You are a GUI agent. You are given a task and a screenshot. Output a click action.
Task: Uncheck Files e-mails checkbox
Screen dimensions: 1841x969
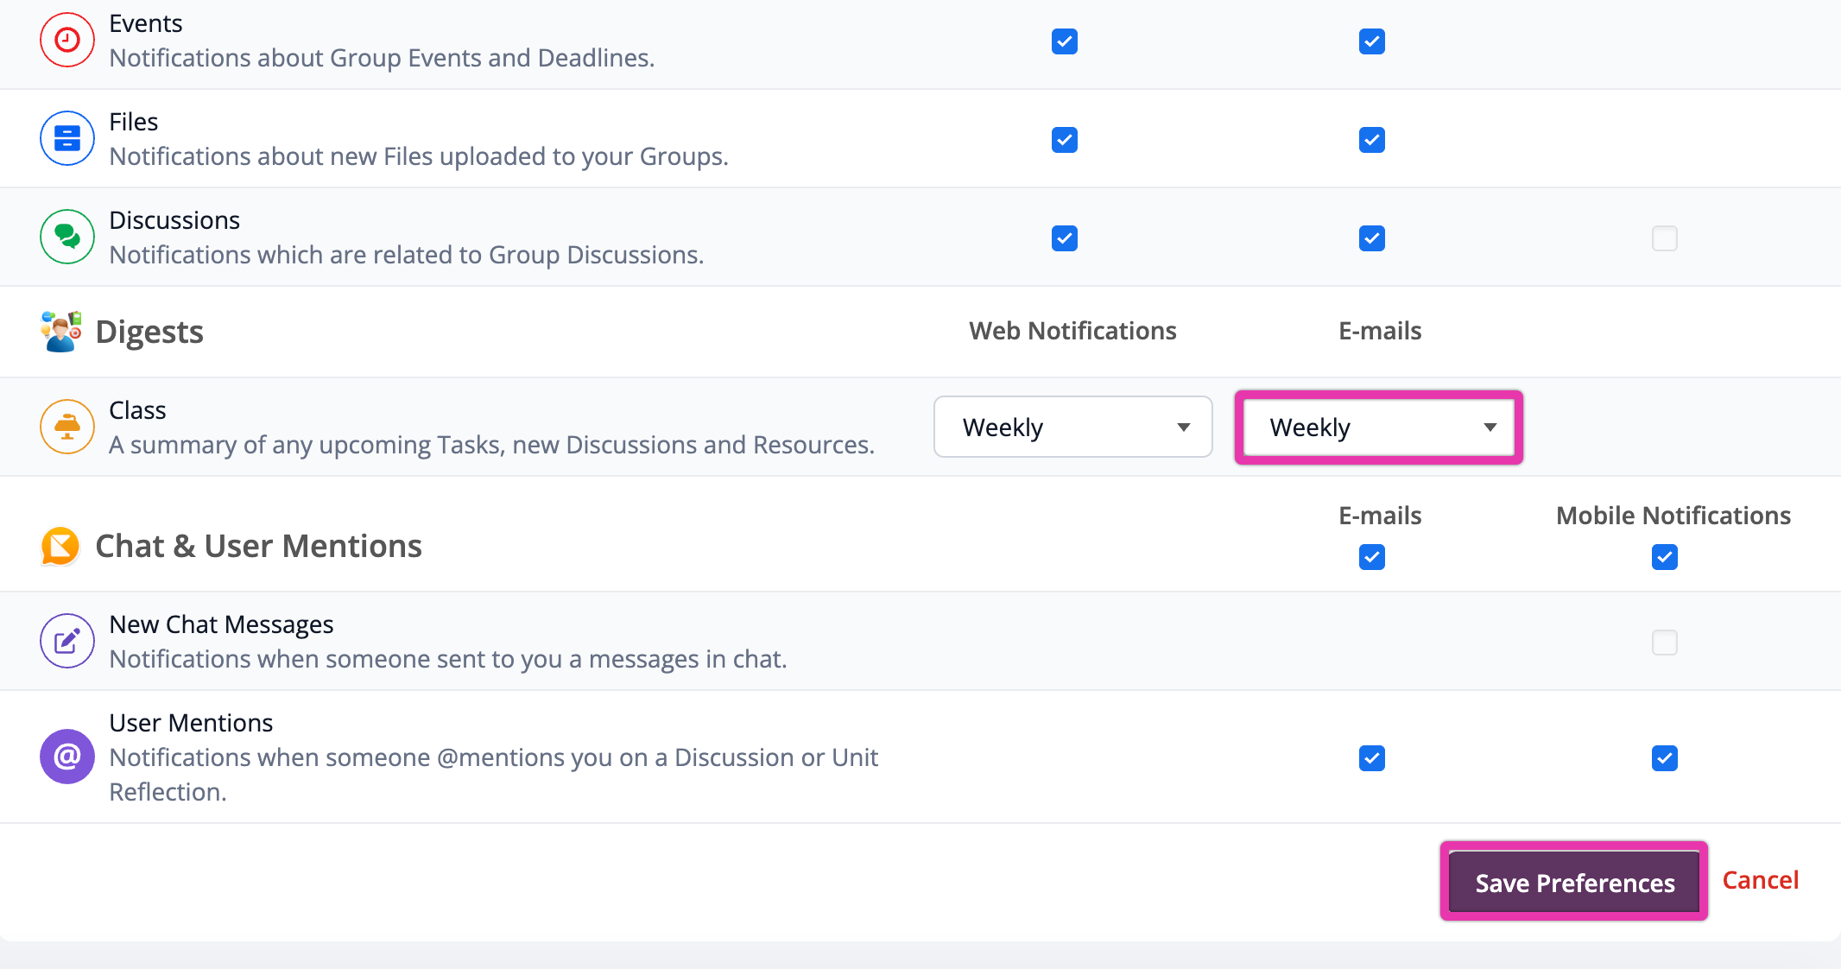[1372, 140]
